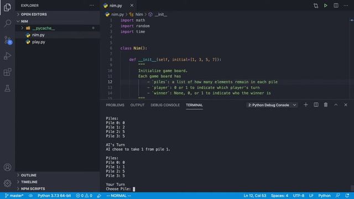Viewport: 354px width, 199px height.
Task: Open the Run and Debug view
Action: pyautogui.click(x=7, y=56)
